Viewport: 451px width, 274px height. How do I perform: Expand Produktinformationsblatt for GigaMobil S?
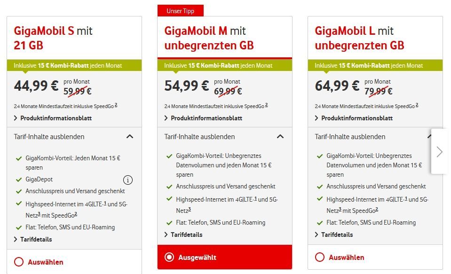55,118
